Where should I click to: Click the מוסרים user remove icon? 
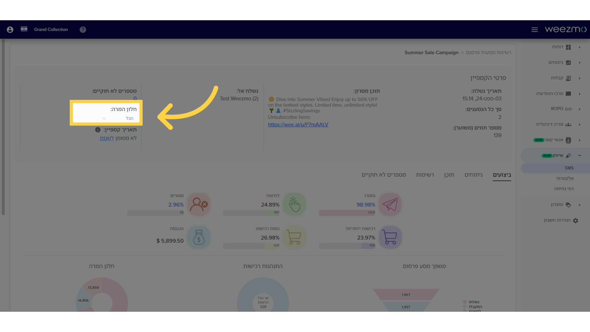click(x=199, y=204)
